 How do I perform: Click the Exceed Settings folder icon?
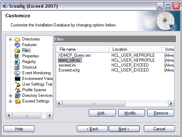coord(17,101)
